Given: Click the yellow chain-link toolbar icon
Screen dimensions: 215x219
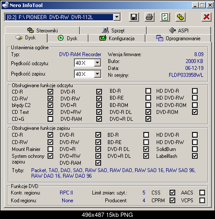Looking at the screenshot, I should click(180, 17).
